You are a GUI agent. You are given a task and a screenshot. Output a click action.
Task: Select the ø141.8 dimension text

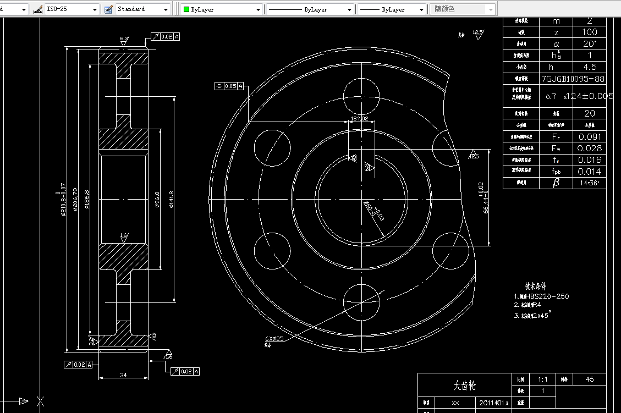[172, 200]
